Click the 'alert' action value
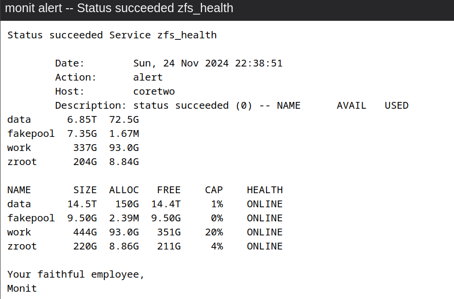Screen dimensions: 454x299 pyautogui.click(x=148, y=77)
